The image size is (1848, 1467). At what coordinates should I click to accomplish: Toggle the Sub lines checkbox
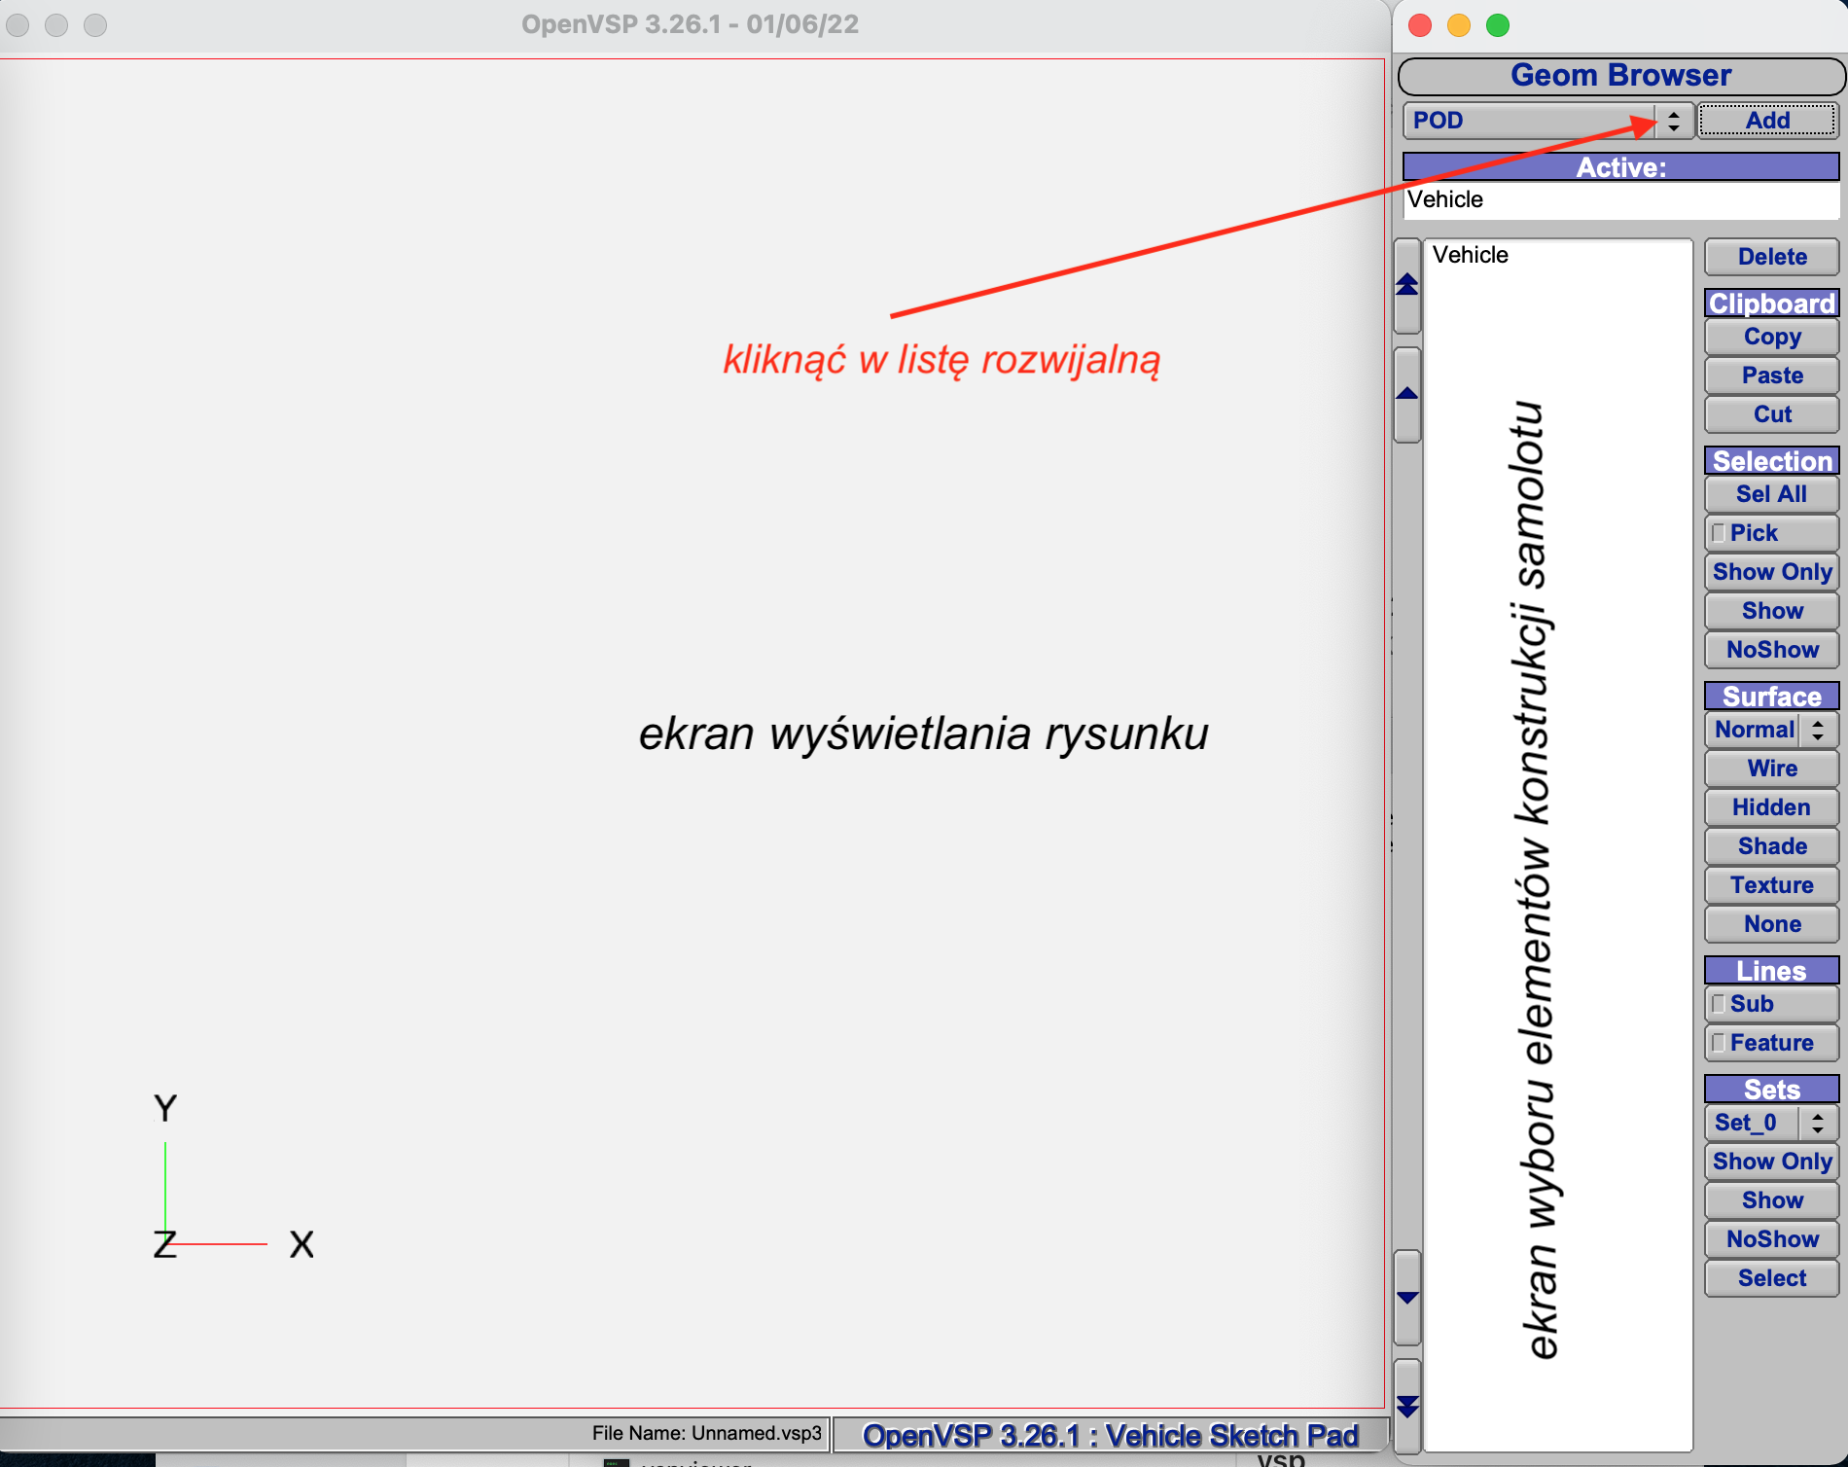pyautogui.click(x=1719, y=1004)
